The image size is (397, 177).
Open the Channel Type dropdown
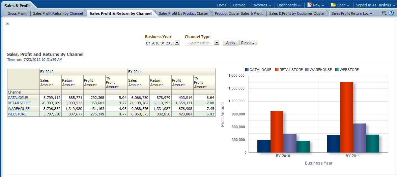point(217,43)
